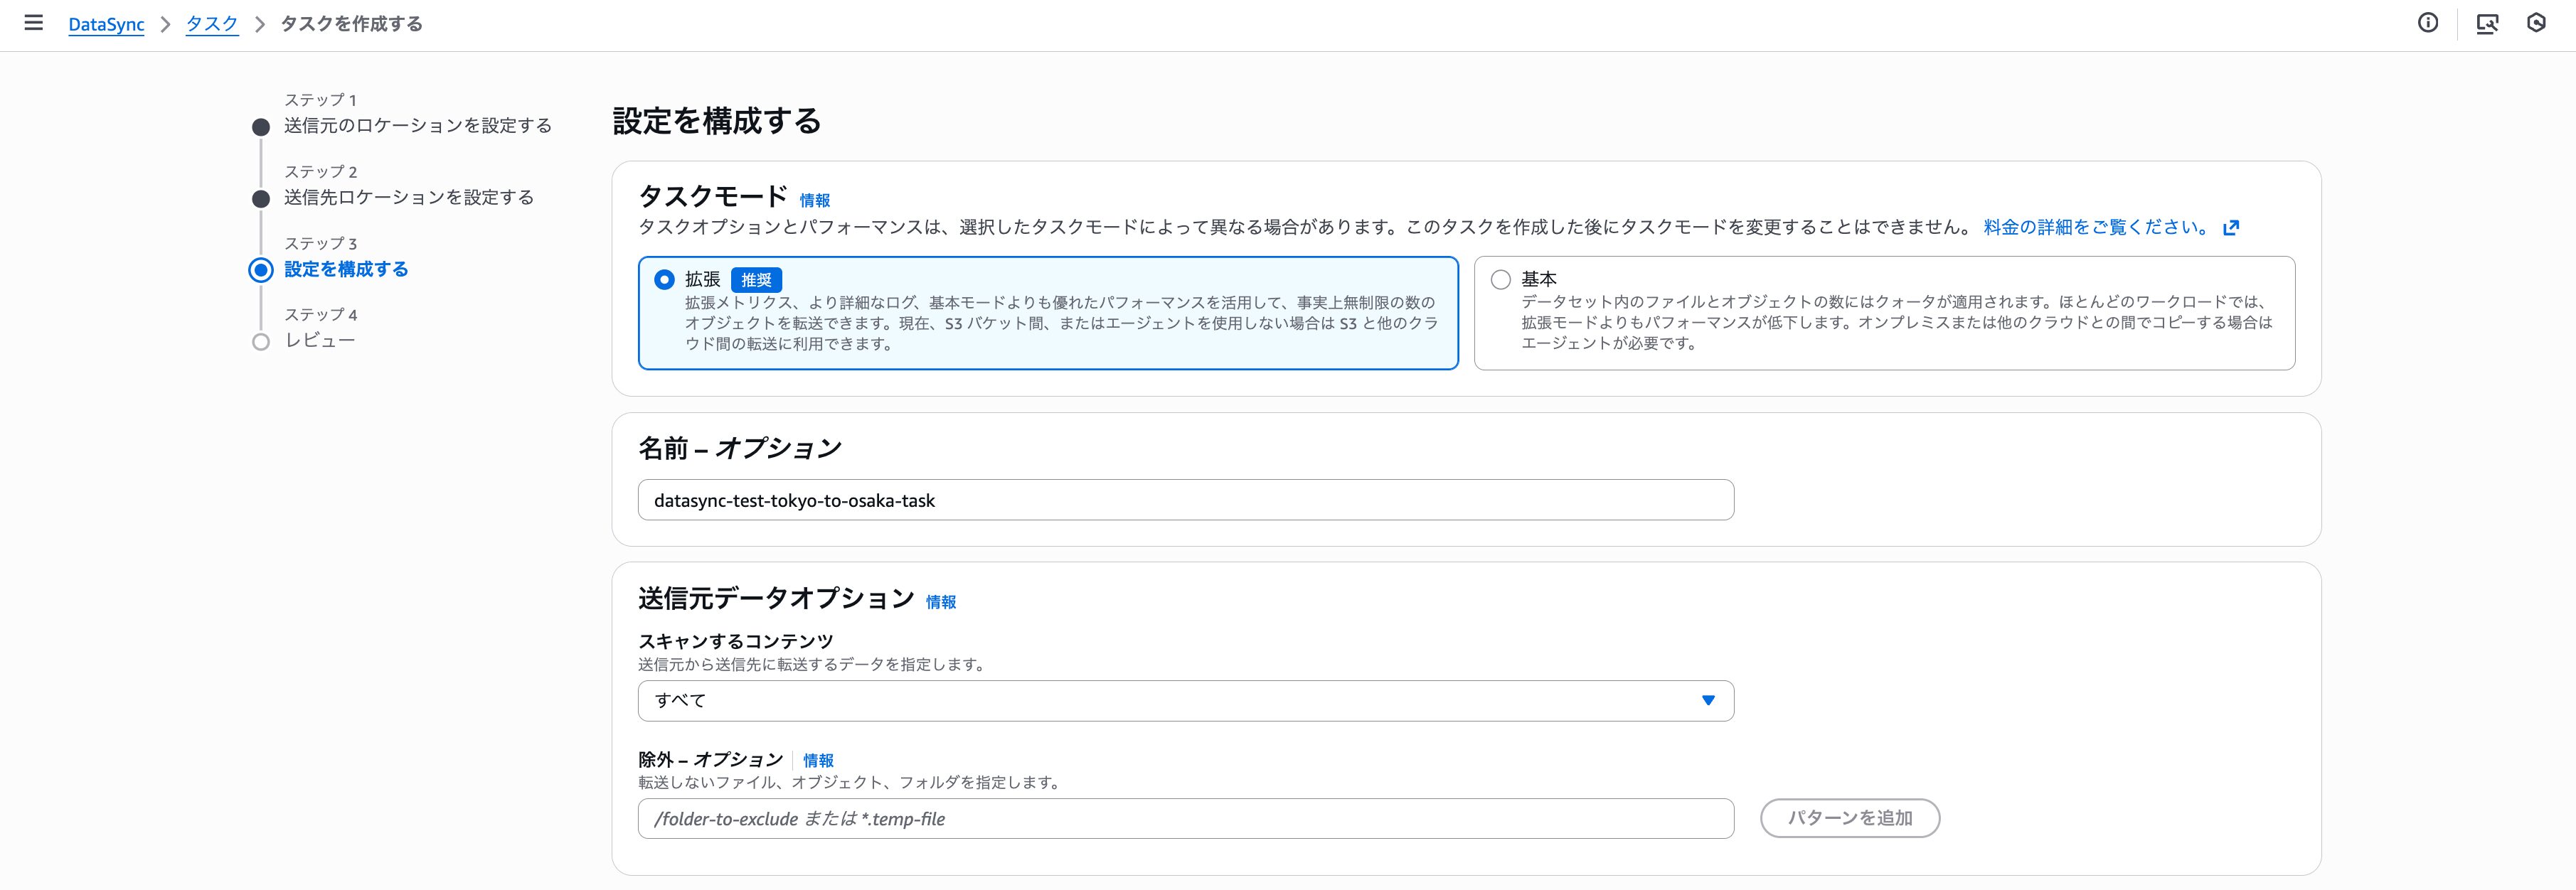
Task: Select the 拡張 (Enhanced) task mode radio
Action: coord(664,280)
